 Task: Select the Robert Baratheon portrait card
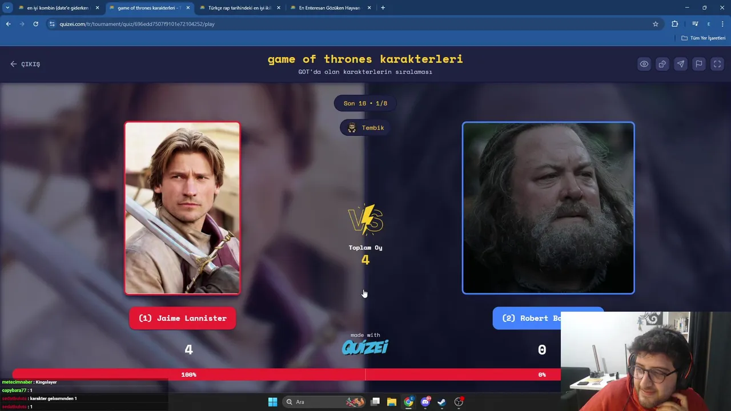pos(548,208)
